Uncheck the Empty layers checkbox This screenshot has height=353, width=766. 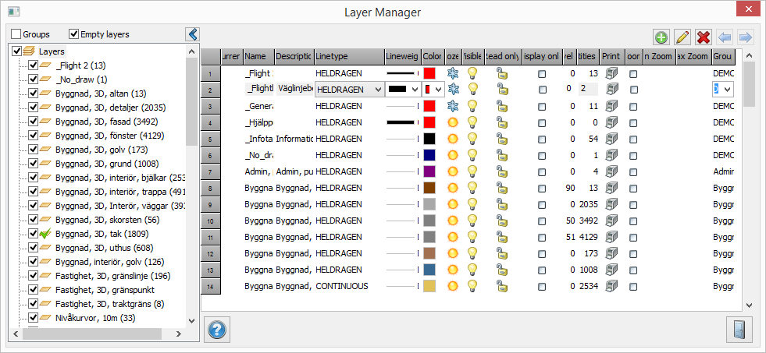pyautogui.click(x=74, y=34)
